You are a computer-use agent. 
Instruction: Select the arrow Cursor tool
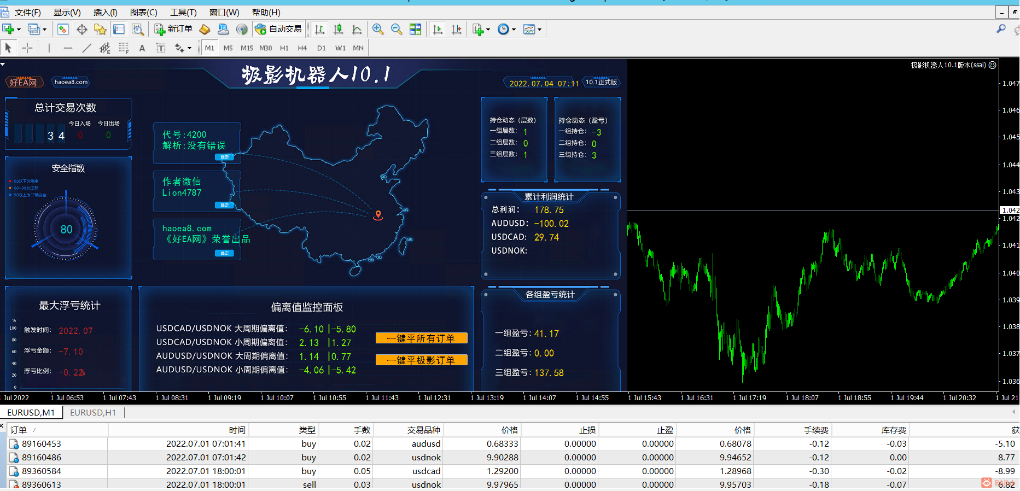click(x=8, y=48)
